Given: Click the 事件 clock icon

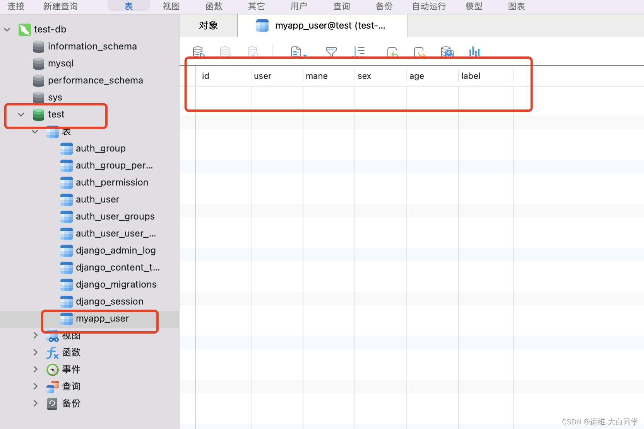Looking at the screenshot, I should coord(53,370).
